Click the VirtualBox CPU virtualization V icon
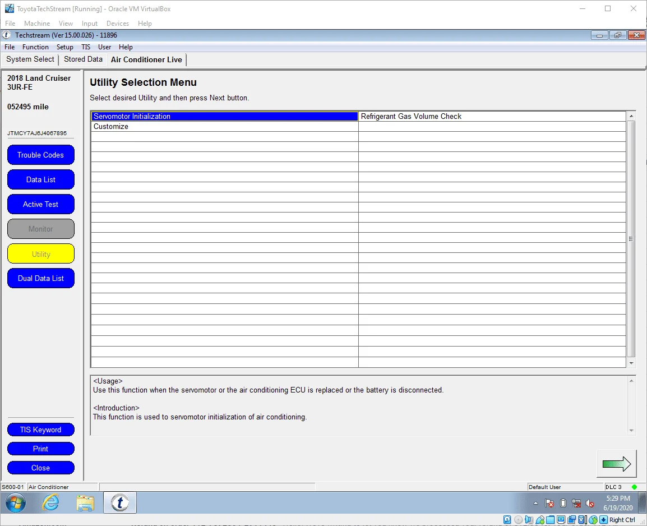The height and width of the screenshot is (526, 647). [582, 520]
